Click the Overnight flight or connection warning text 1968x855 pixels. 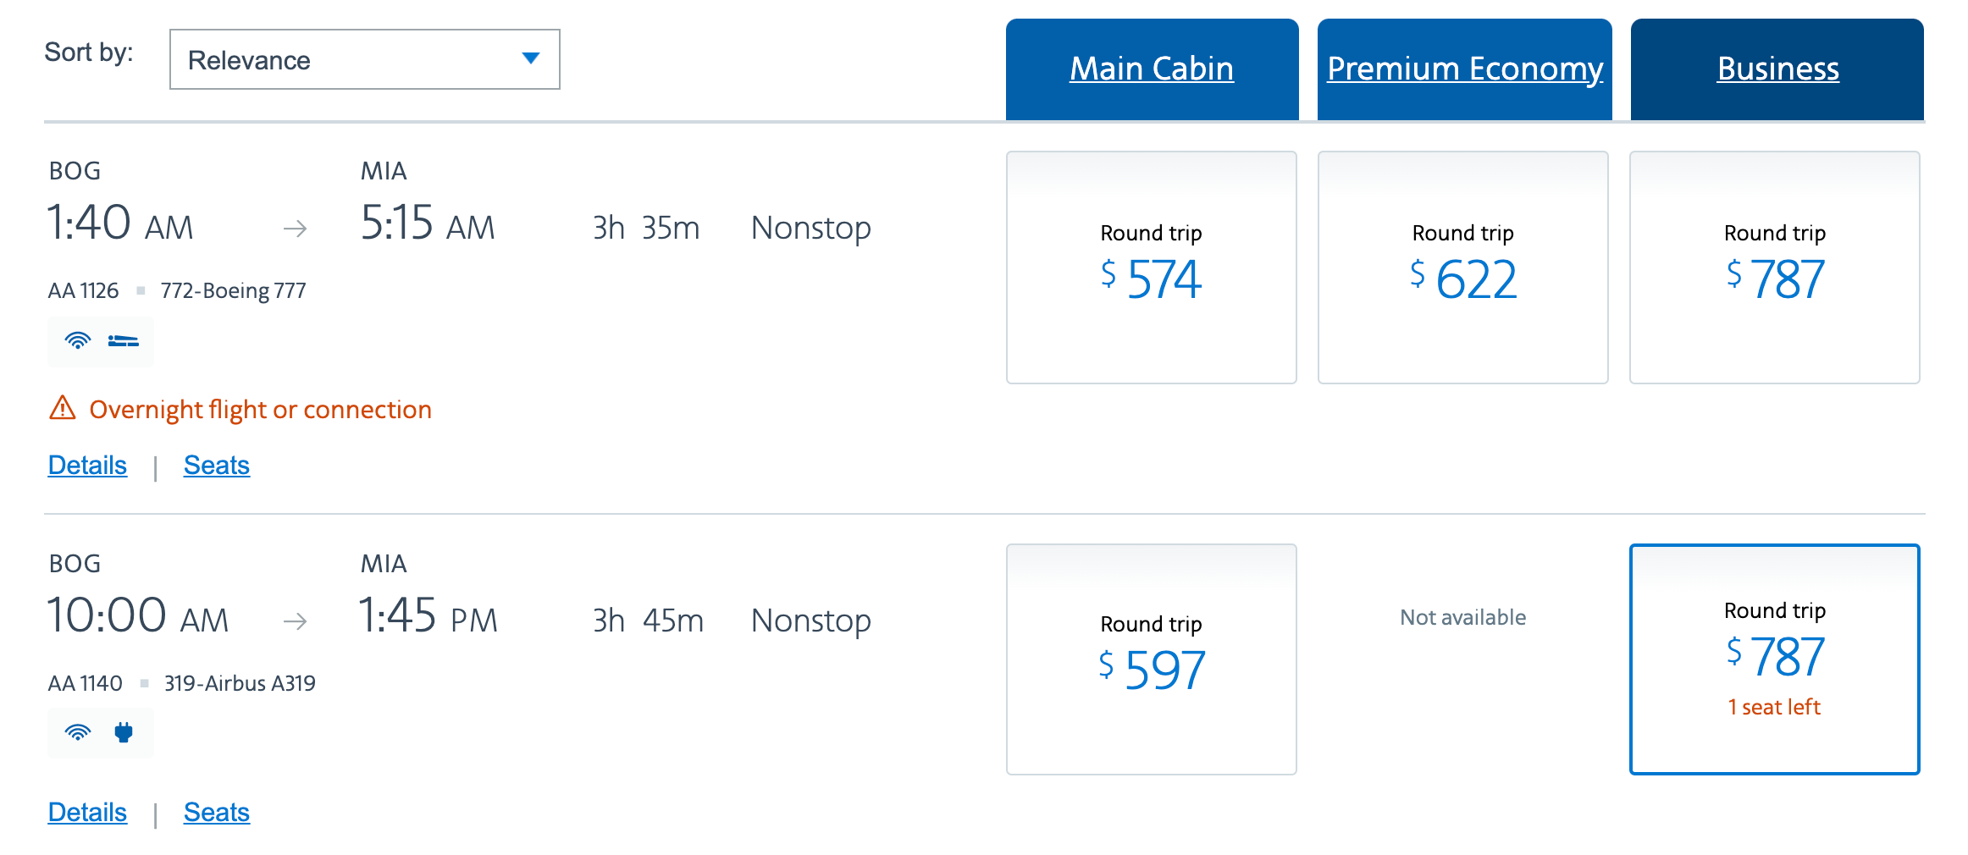pos(261,410)
